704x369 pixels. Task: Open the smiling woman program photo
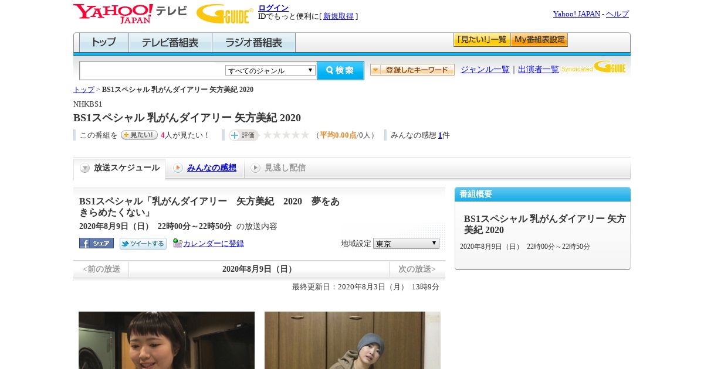pos(167,340)
